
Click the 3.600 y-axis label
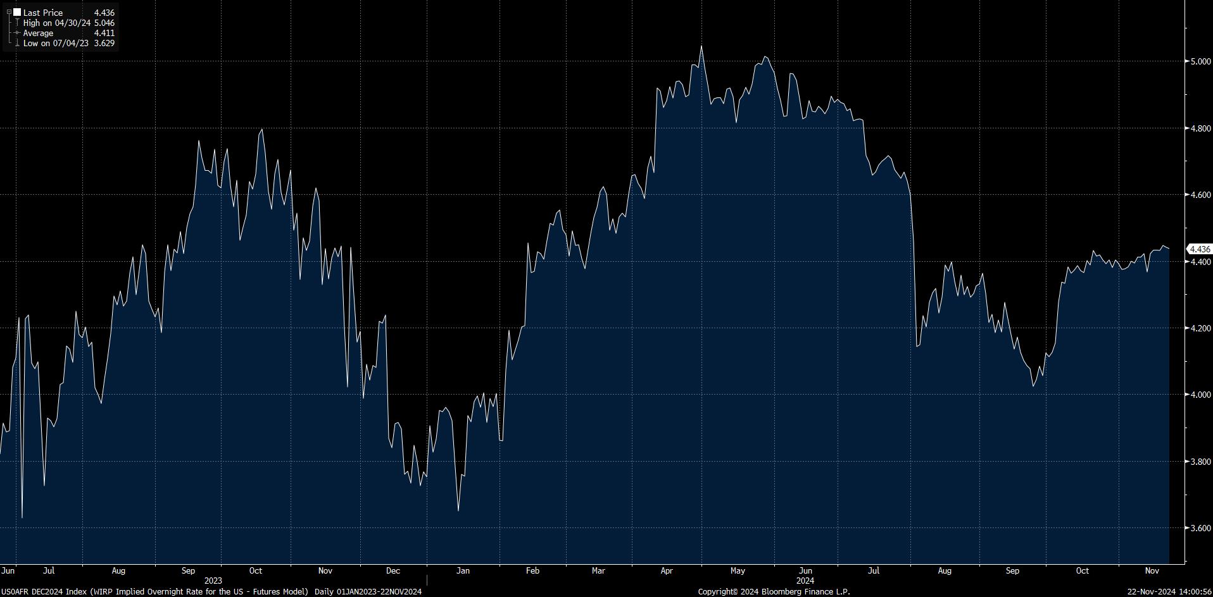pos(1200,528)
